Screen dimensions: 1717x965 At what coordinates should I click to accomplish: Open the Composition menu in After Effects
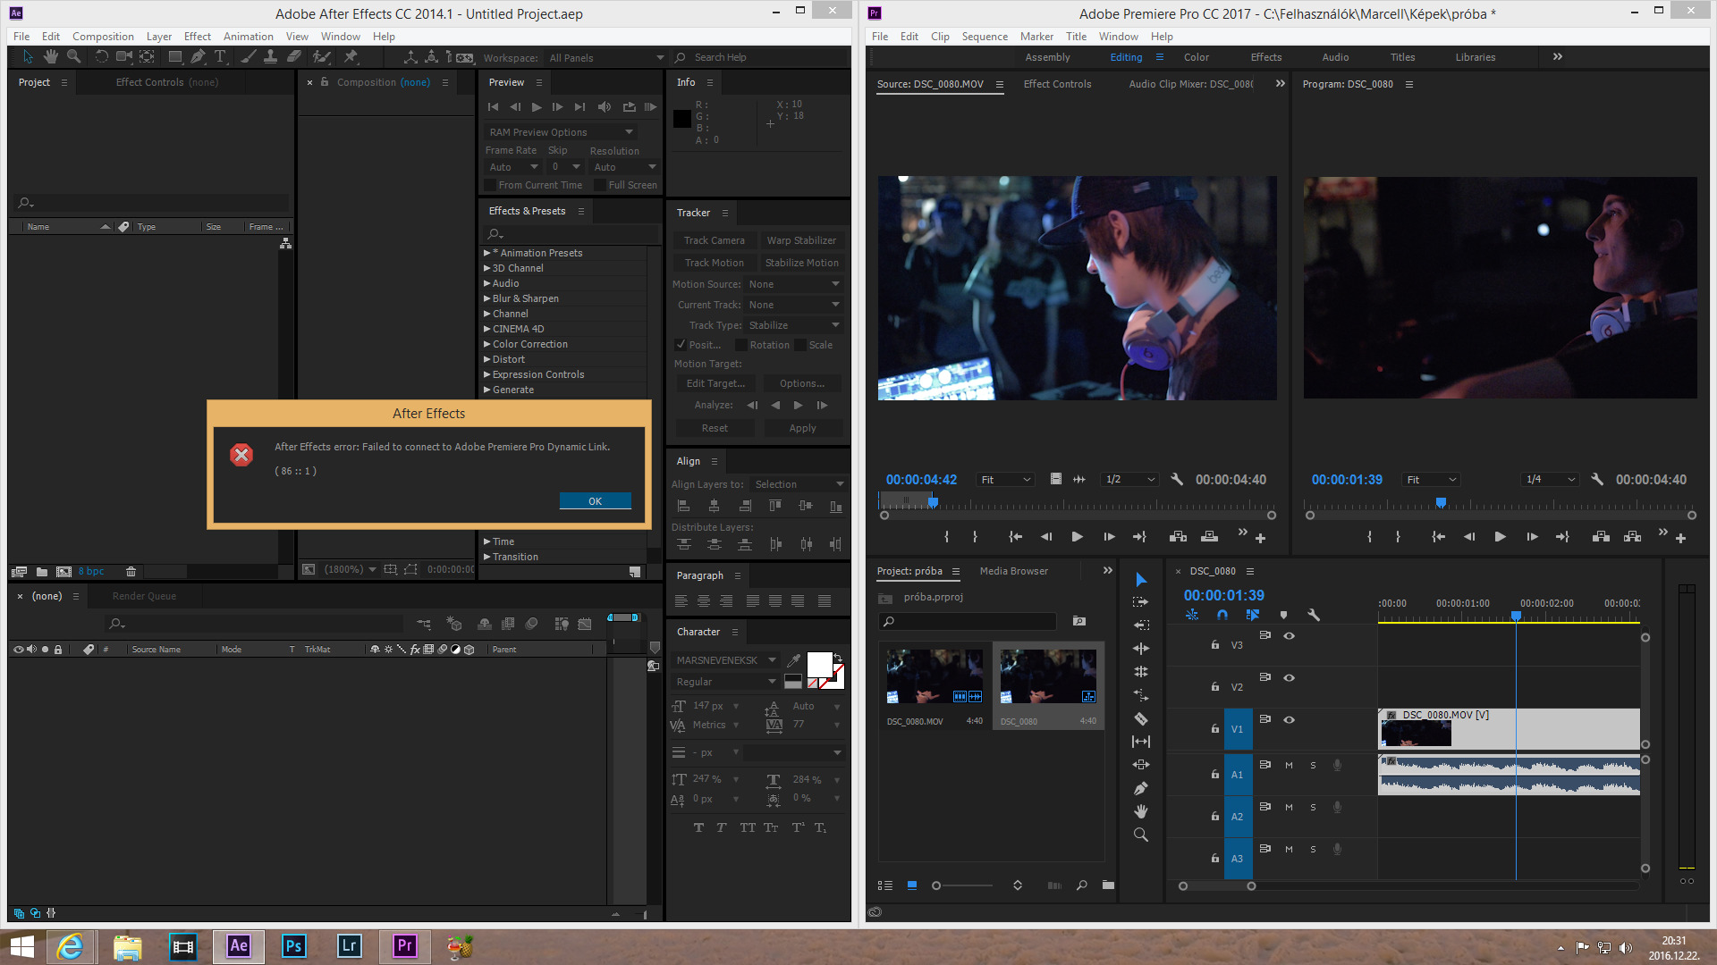point(103,37)
